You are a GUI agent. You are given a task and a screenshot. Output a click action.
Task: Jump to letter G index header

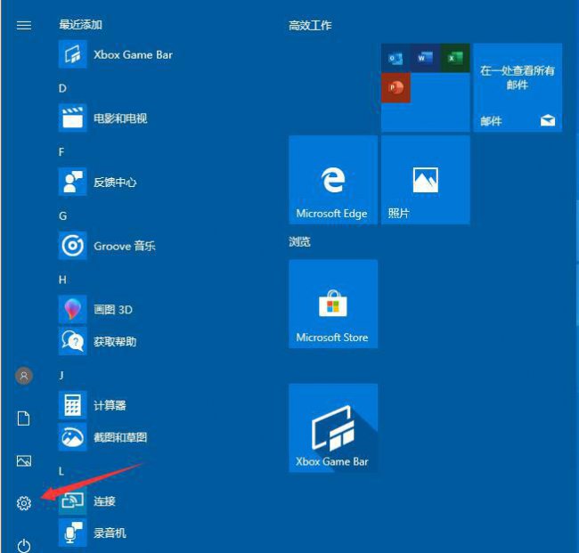pos(62,216)
